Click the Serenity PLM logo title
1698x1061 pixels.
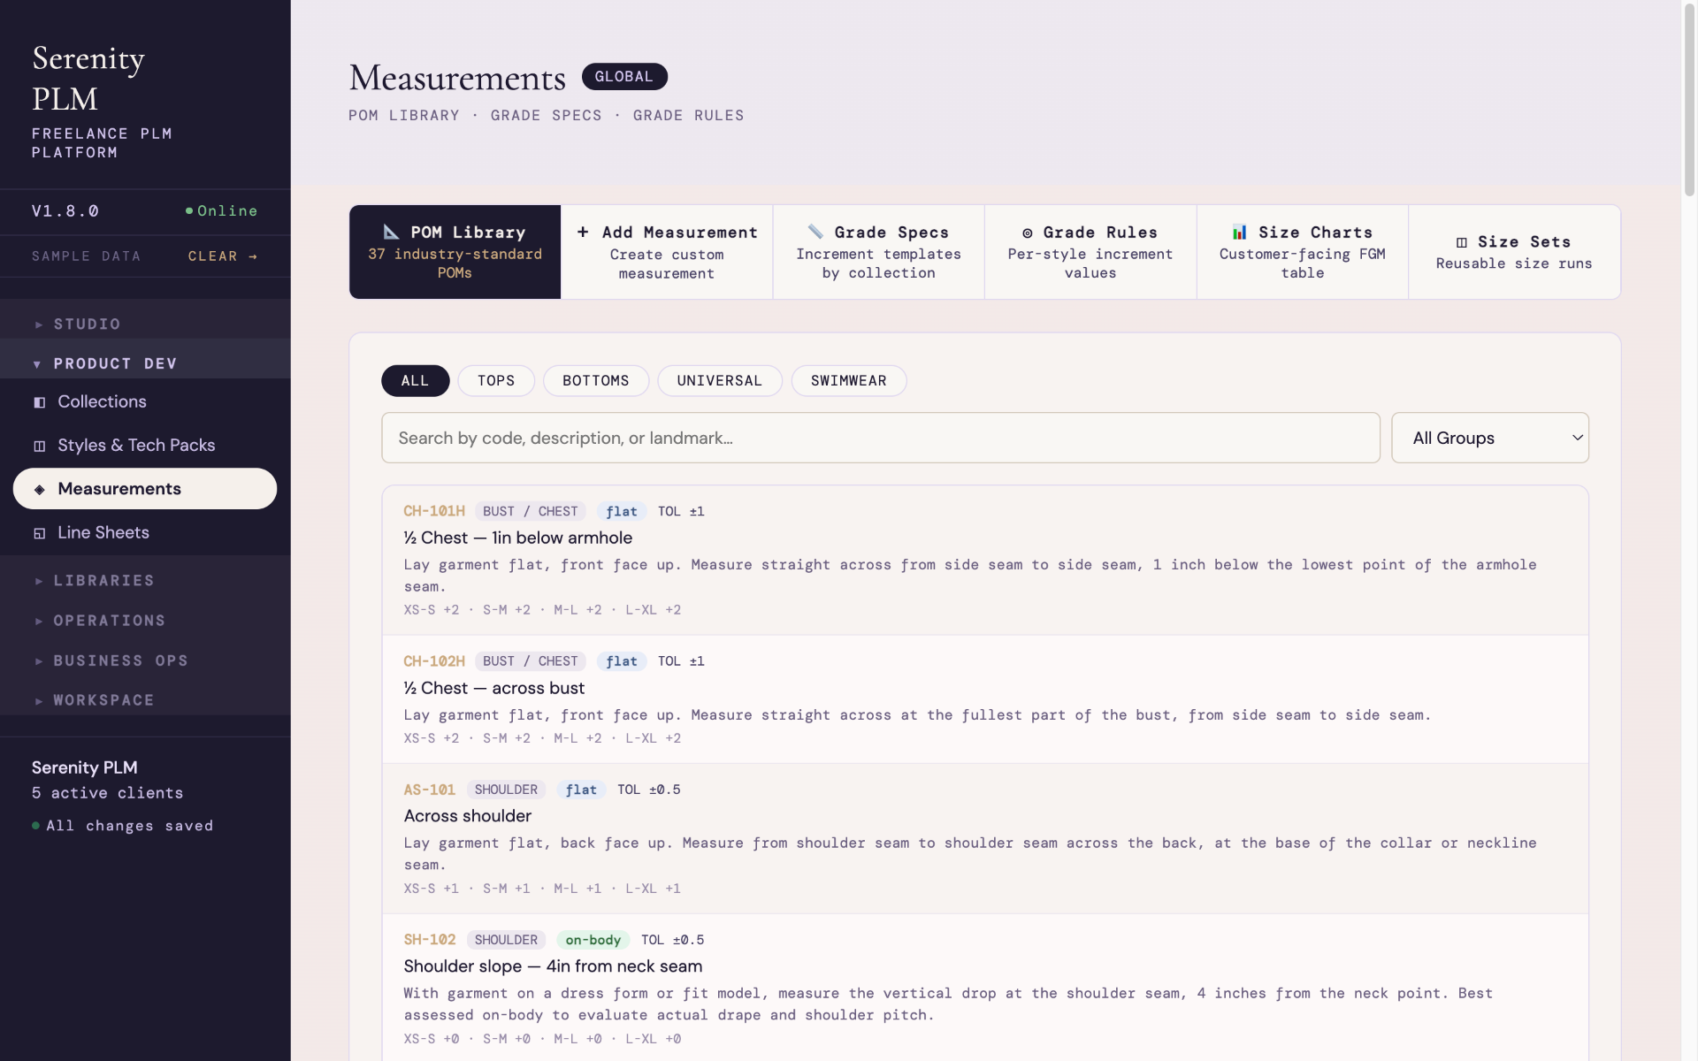point(88,78)
